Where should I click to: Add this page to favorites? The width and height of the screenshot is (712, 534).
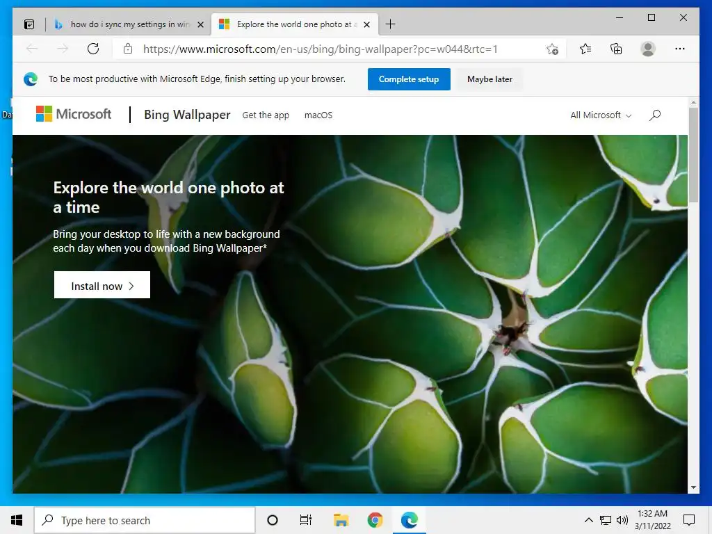(552, 49)
